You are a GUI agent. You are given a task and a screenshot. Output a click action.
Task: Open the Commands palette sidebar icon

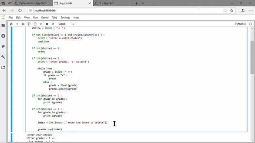(x=3, y=46)
